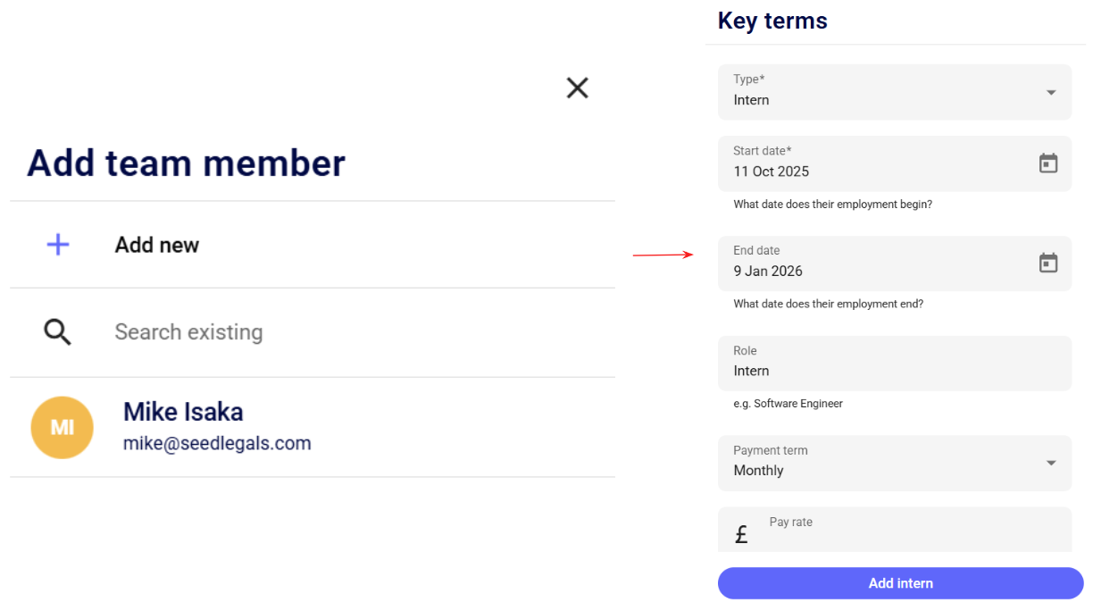Click the magnifier search icon
Viewport: 1093px width, 611px height.
[58, 332]
